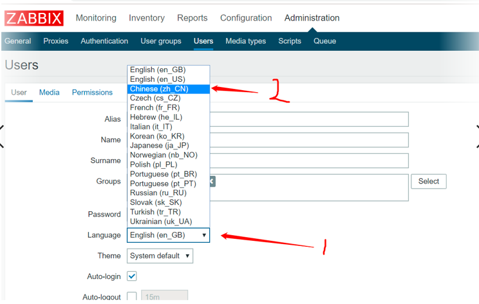Switch to the Media tab
The height and width of the screenshot is (304, 479).
pyautogui.click(x=49, y=92)
